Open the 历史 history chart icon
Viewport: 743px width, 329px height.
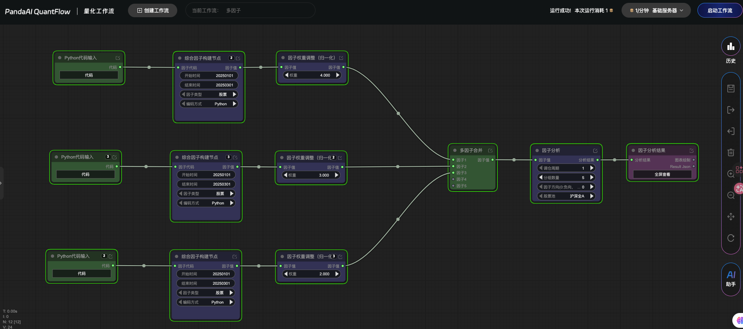tap(731, 47)
